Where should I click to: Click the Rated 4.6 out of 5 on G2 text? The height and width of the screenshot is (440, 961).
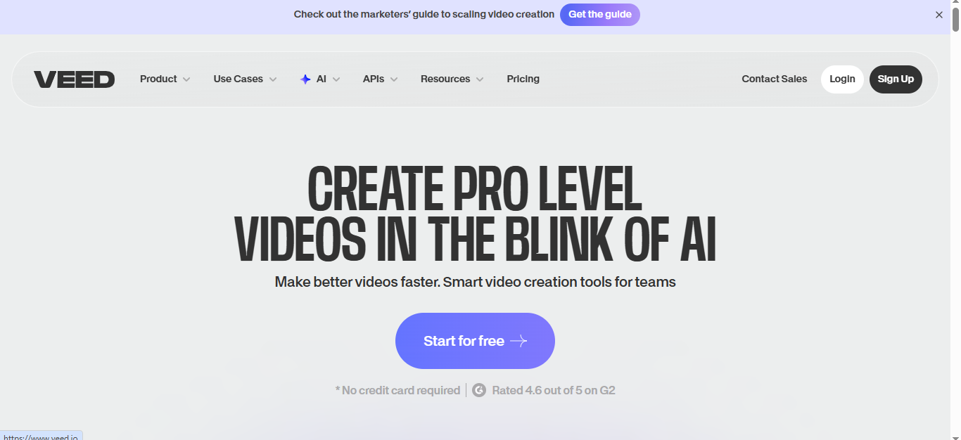pyautogui.click(x=554, y=390)
